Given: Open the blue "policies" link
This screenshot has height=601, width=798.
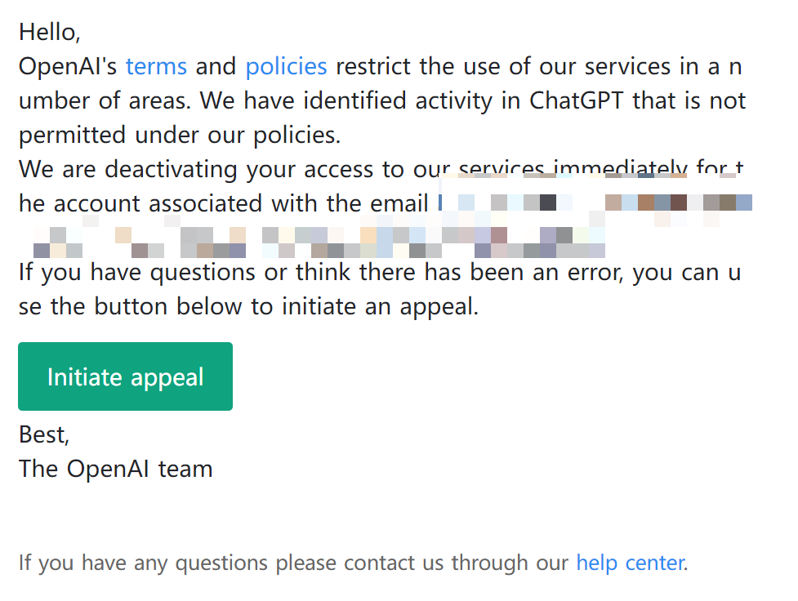Looking at the screenshot, I should pos(286,67).
